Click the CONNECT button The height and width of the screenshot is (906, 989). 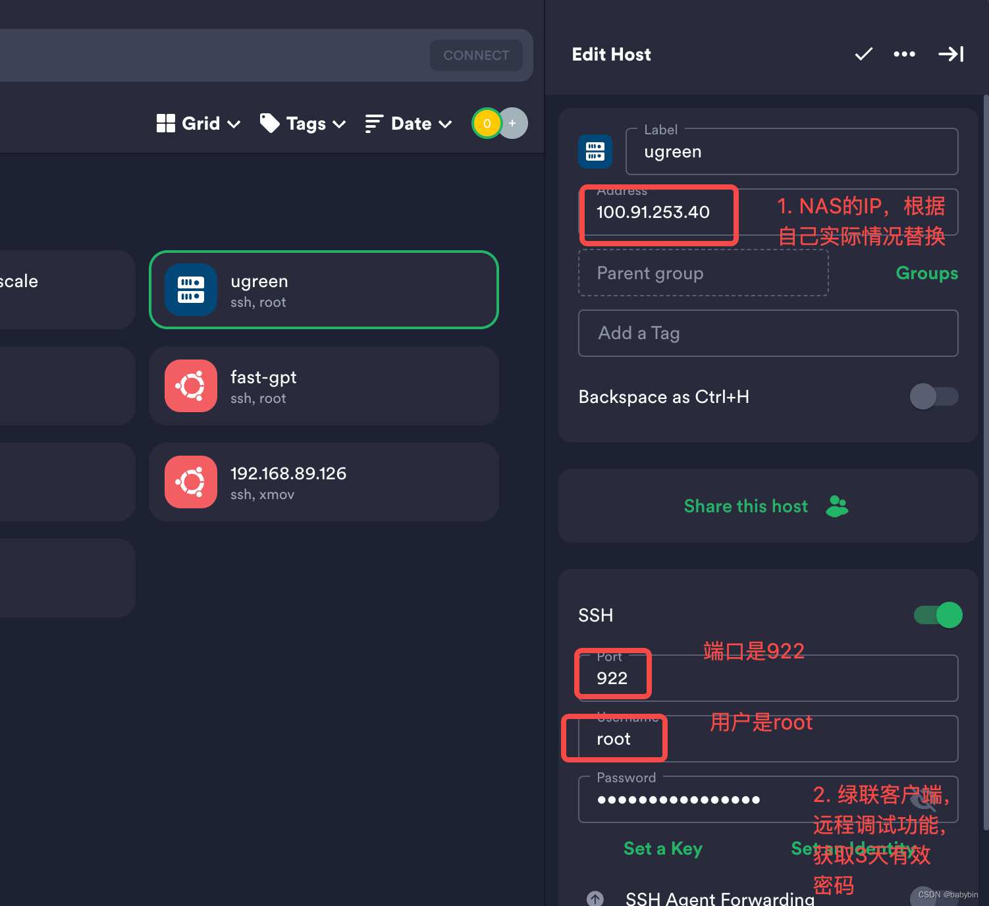pos(476,55)
